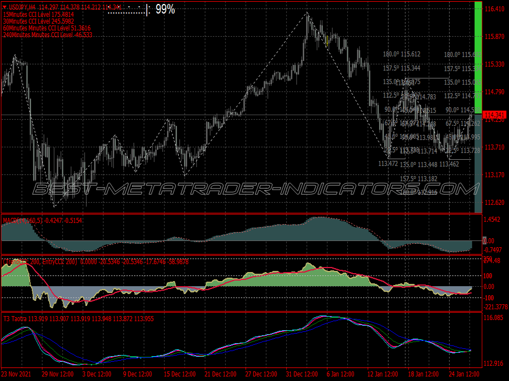Viewport: 509px width, 381px height.
Task: Select the 30Minutes CCI Level 245.5982 label
Action: pos(38,21)
